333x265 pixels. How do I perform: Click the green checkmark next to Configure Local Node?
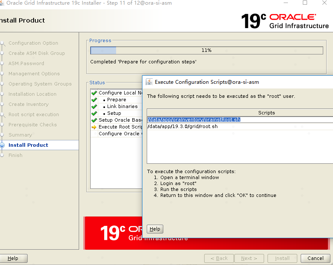click(x=94, y=93)
